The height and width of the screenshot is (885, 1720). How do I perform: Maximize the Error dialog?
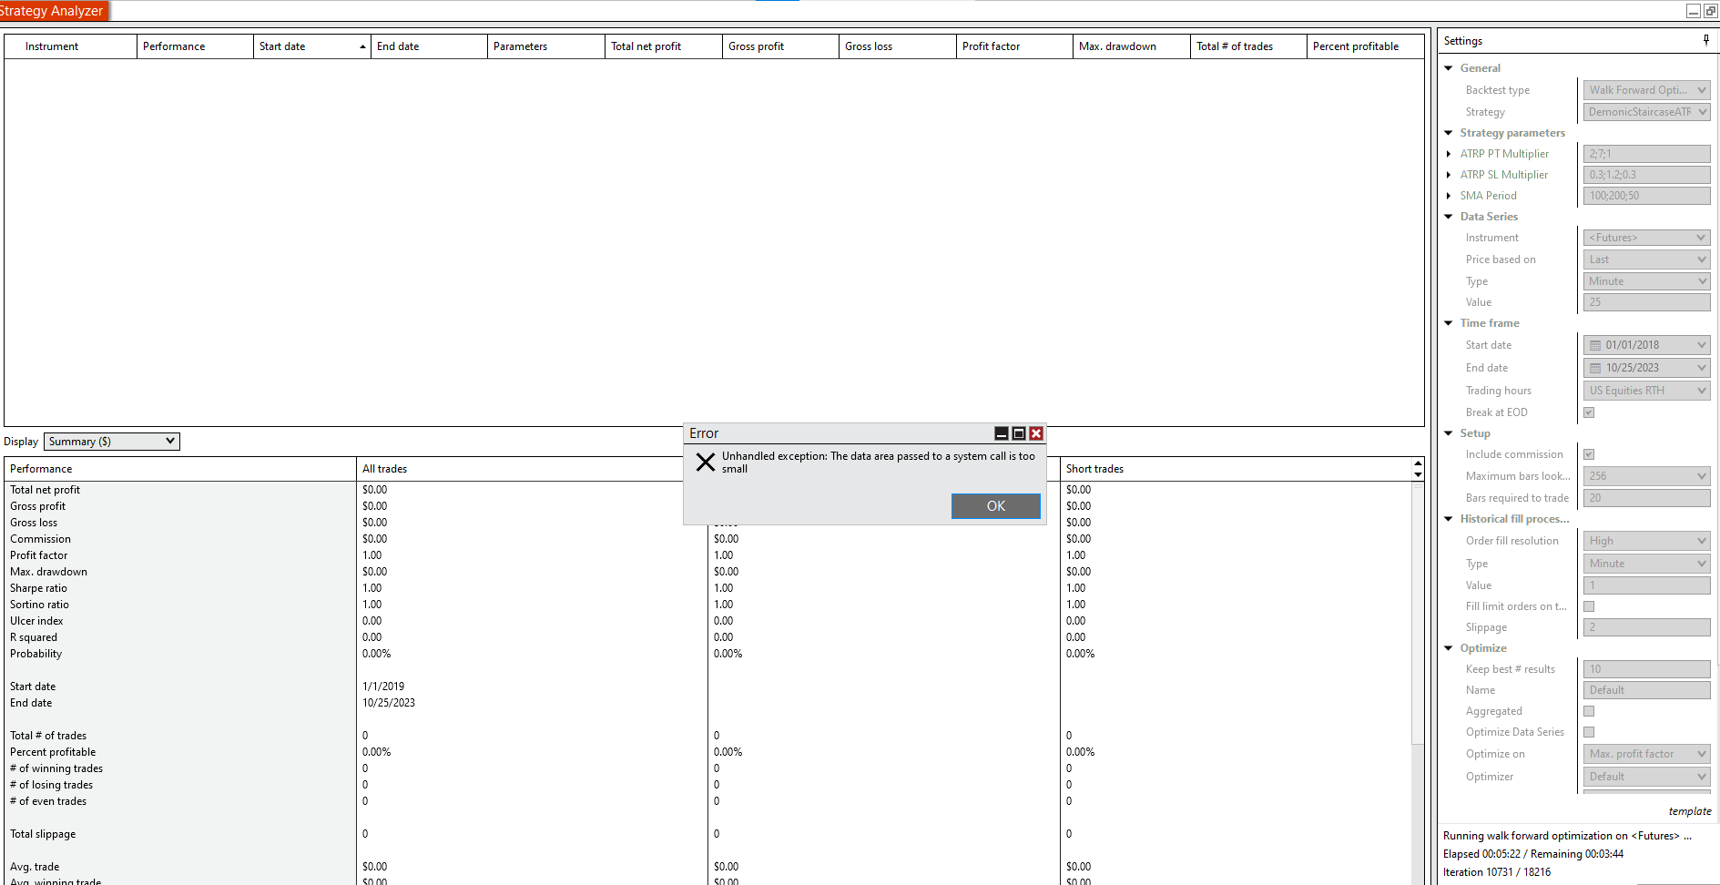[1019, 433]
